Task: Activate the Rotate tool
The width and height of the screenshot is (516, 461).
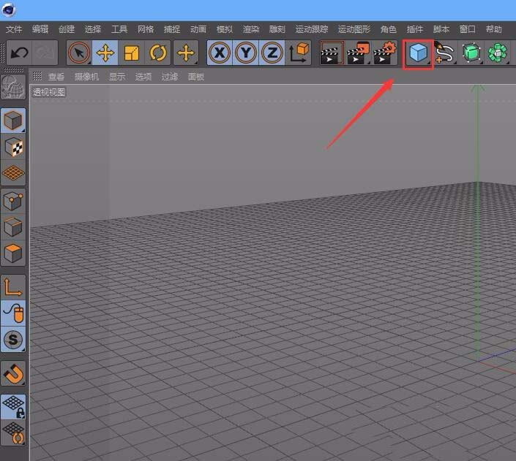Action: coord(157,53)
